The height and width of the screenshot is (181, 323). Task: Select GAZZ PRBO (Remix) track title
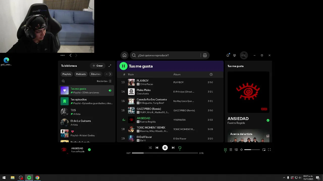point(149,109)
